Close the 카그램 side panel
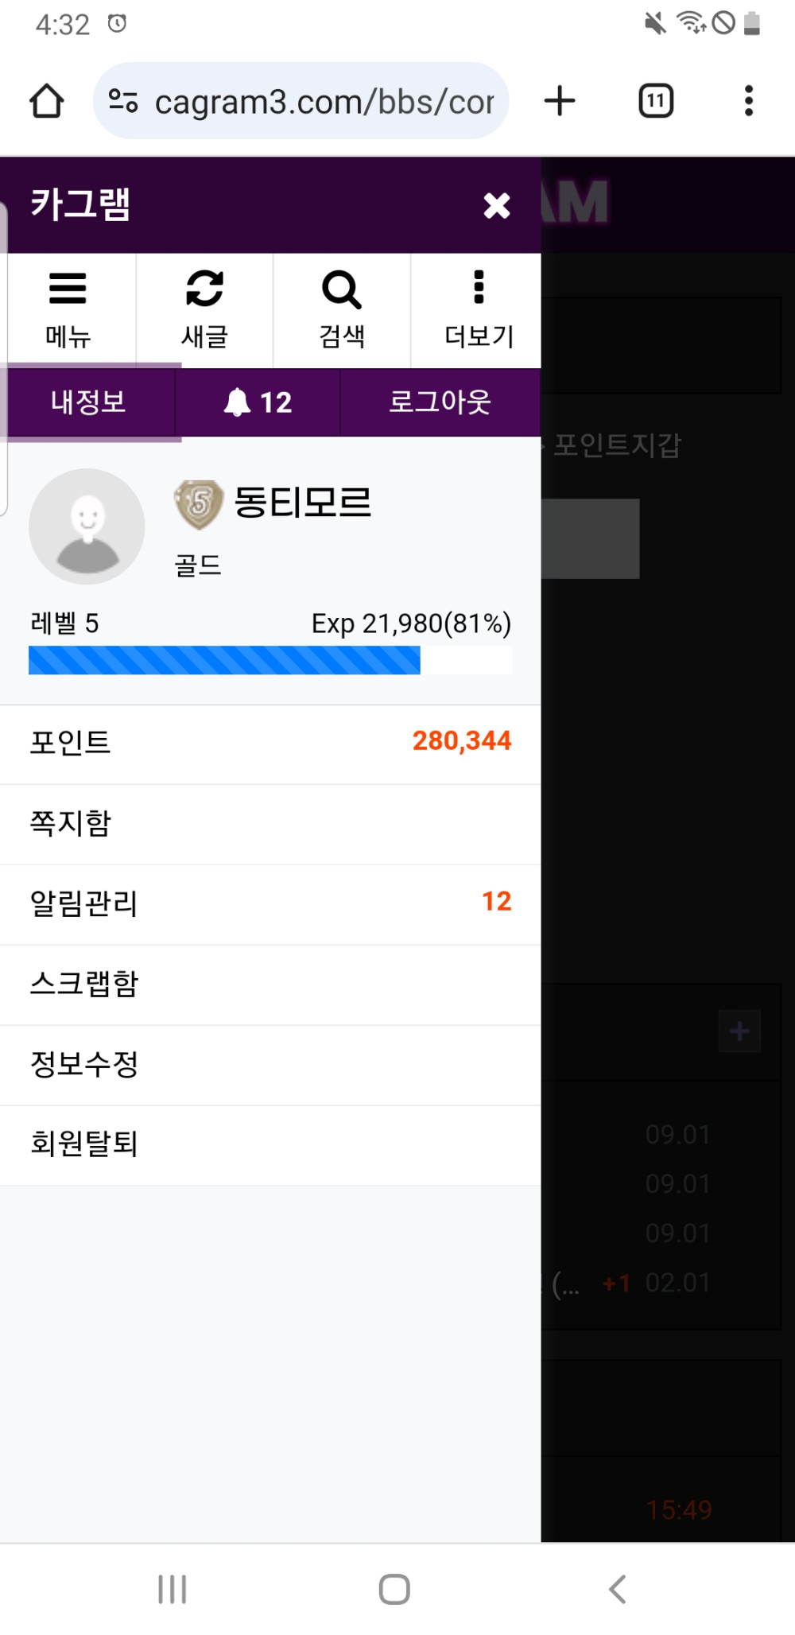The height and width of the screenshot is (1635, 795). click(497, 206)
